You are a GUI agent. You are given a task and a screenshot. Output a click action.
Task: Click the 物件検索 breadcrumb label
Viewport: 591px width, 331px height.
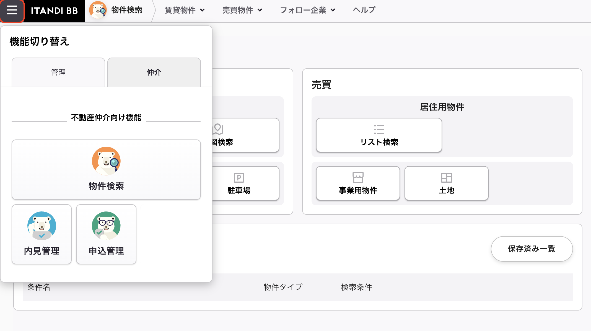click(127, 10)
